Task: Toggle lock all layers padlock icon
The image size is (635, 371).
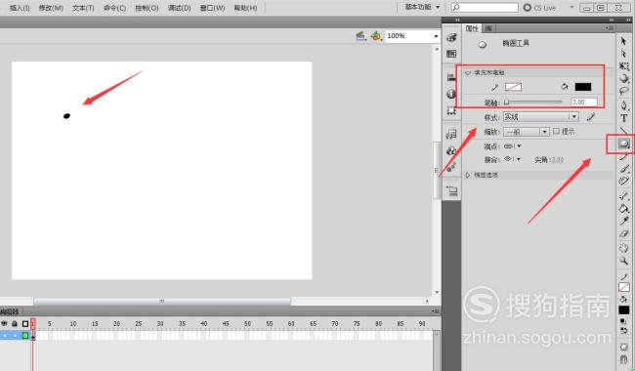Action: click(x=15, y=324)
